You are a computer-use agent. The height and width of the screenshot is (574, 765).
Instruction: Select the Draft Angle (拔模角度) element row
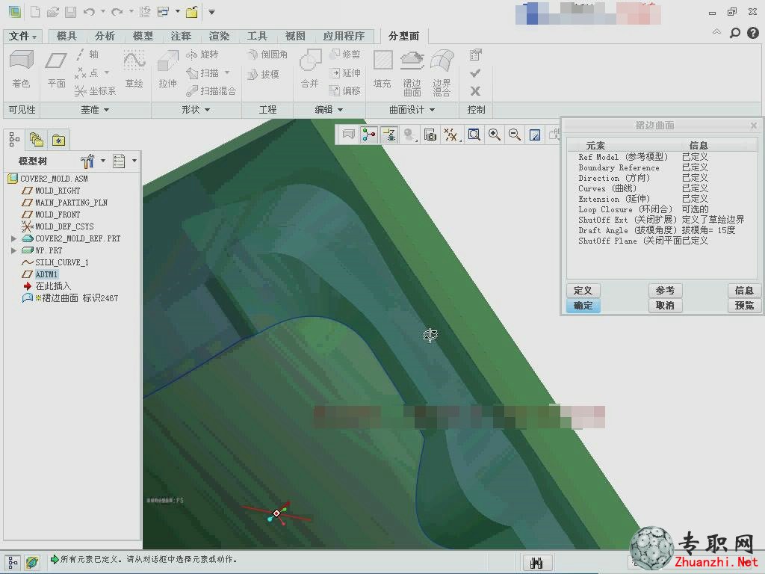pos(663,230)
